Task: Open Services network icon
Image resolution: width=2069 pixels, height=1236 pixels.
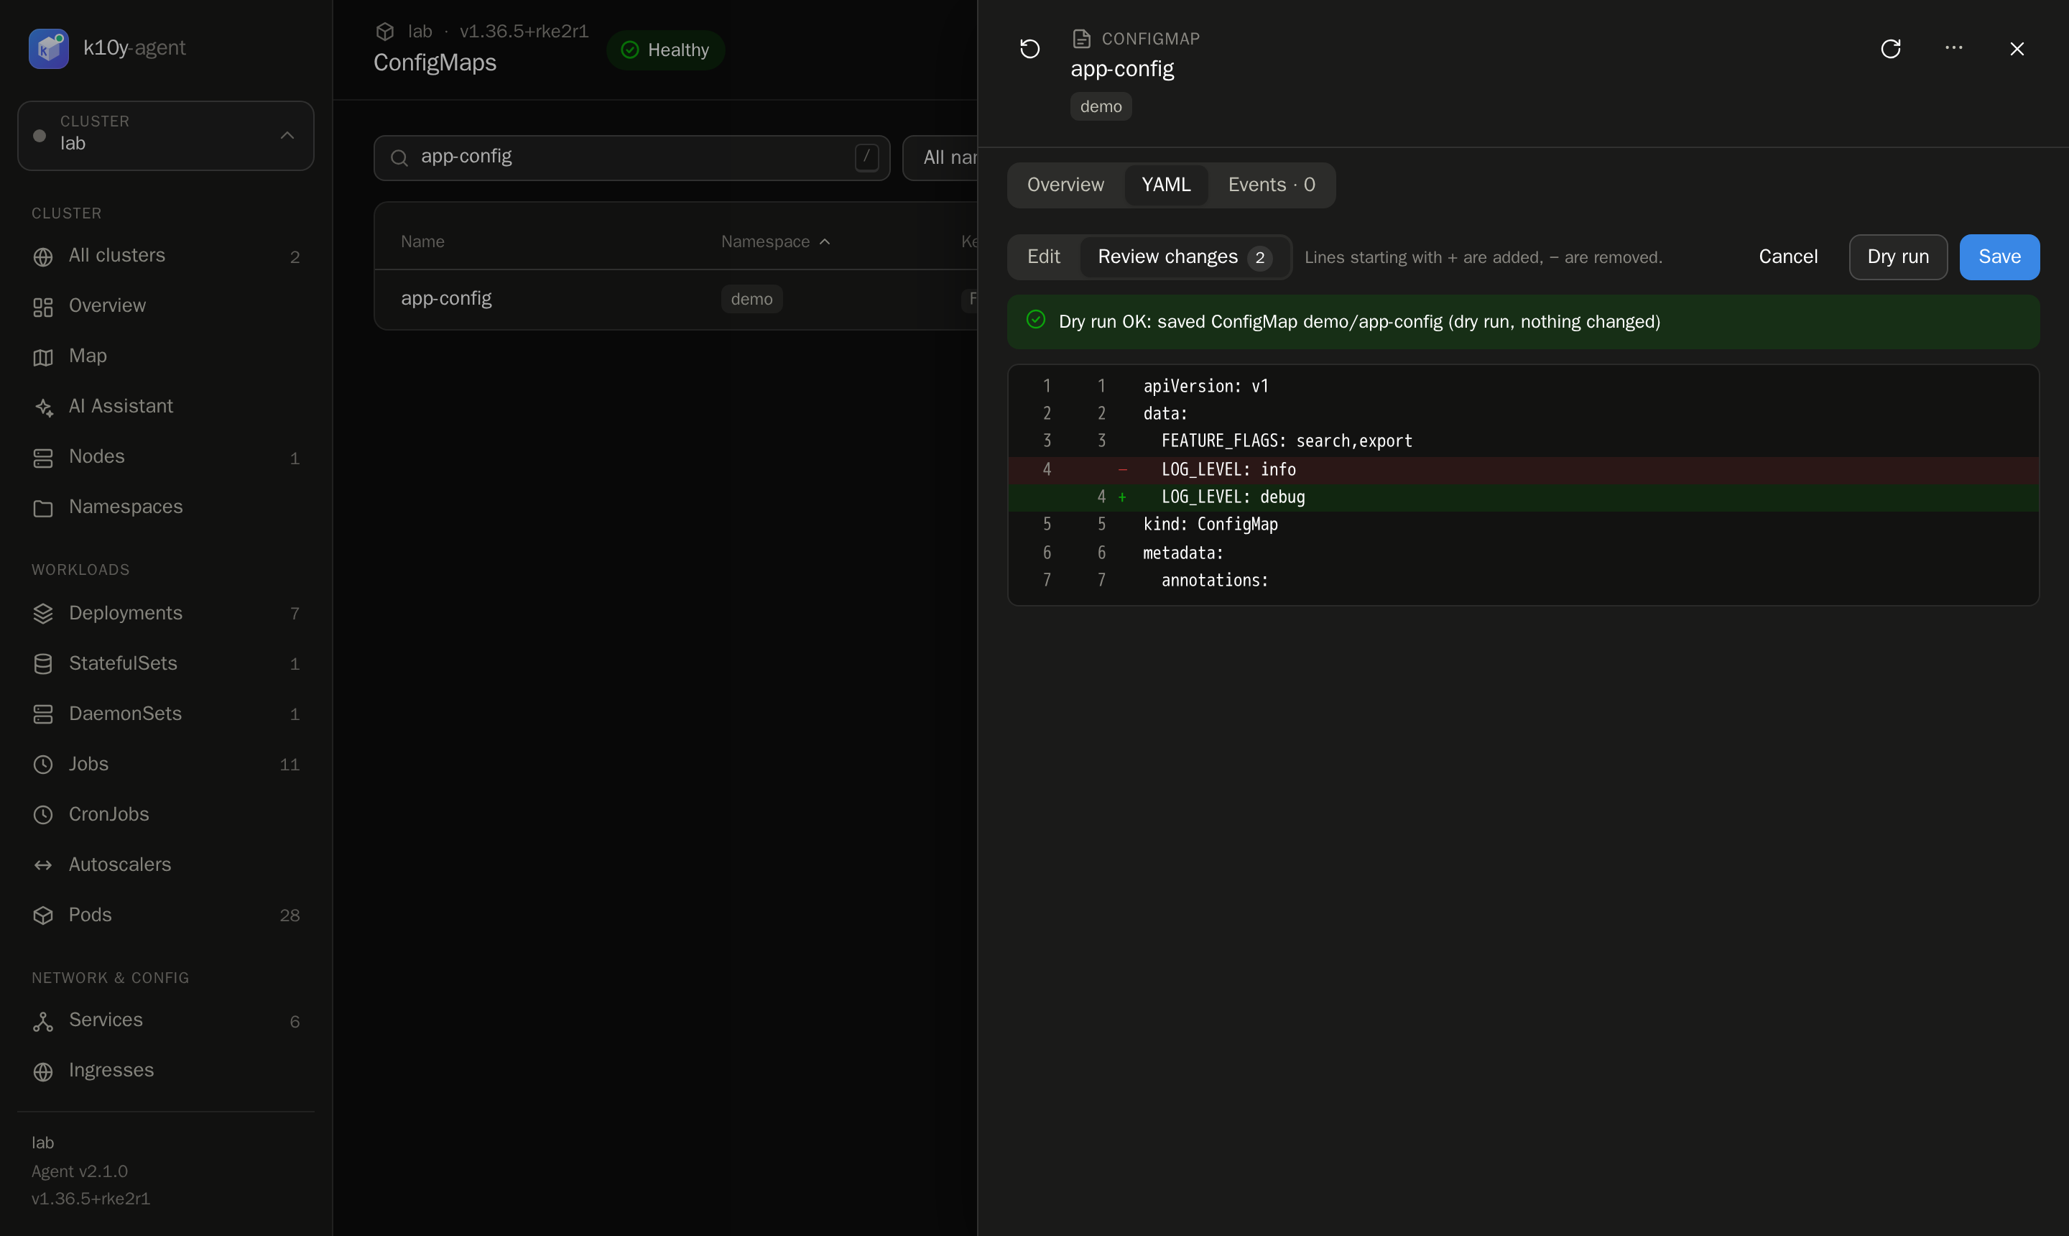Action: [x=43, y=1021]
